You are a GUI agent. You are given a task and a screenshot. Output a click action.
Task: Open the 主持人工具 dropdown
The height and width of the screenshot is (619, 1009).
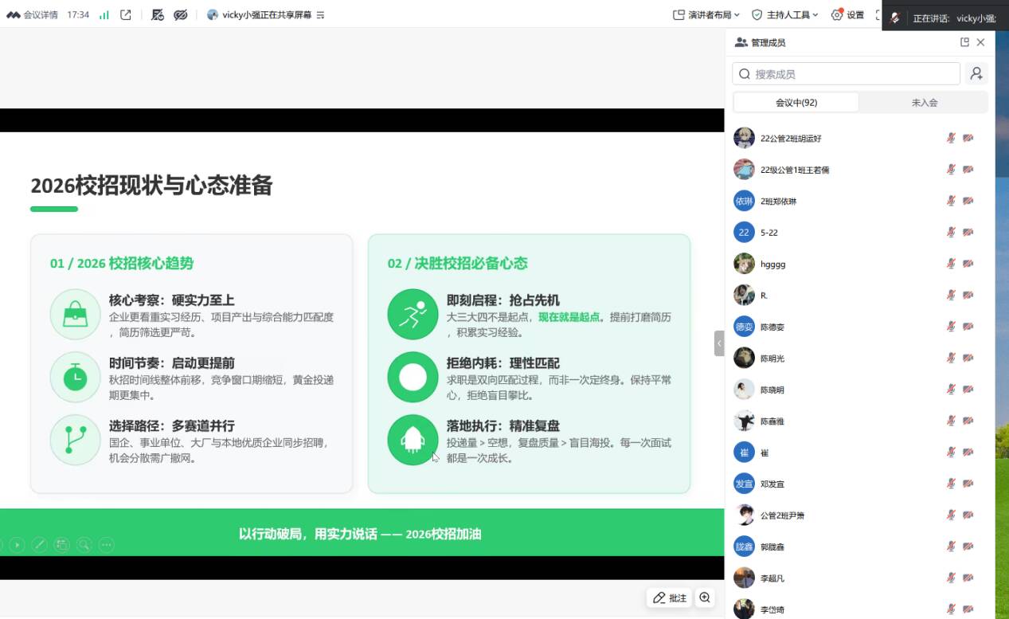pyautogui.click(x=784, y=14)
